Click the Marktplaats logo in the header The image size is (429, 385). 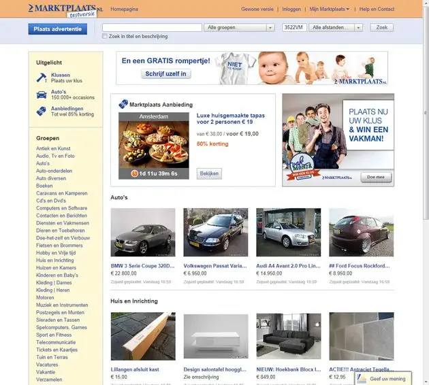coord(65,10)
